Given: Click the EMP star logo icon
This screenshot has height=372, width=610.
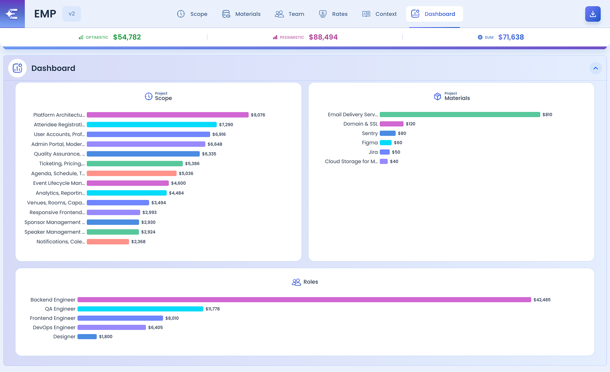Looking at the screenshot, I should tap(12, 14).
